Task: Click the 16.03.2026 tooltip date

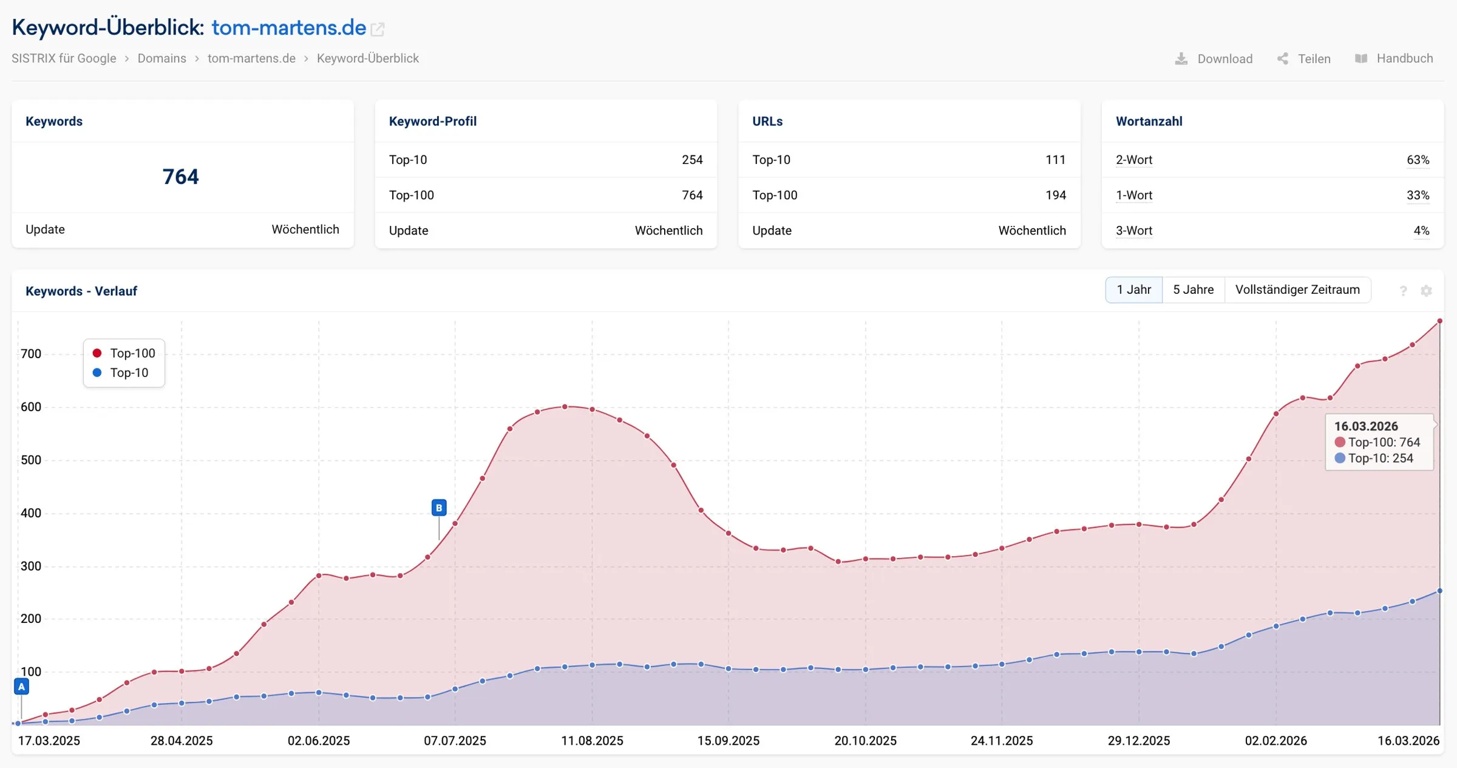Action: point(1366,426)
